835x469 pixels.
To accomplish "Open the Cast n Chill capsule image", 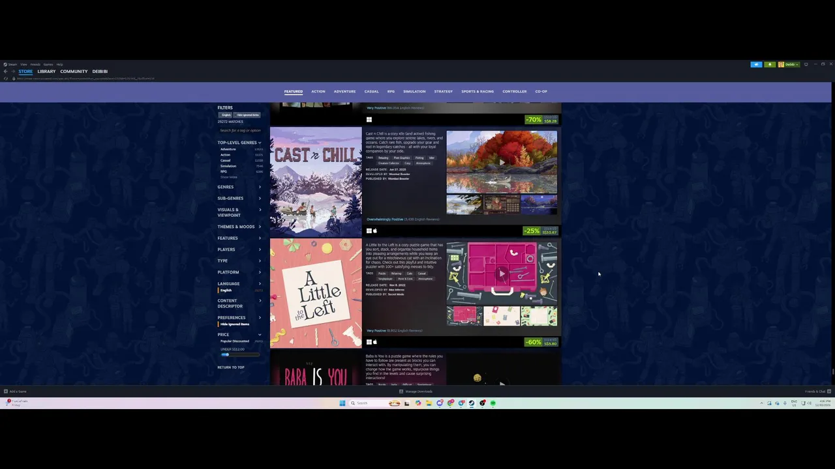I will click(x=316, y=182).
